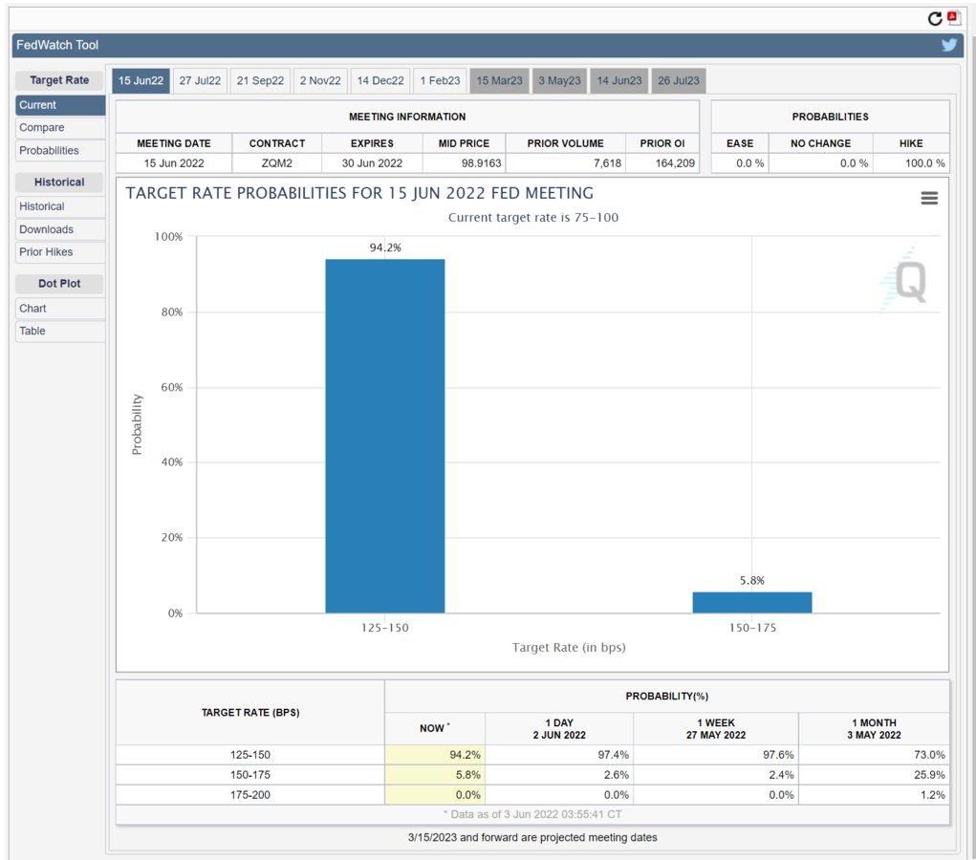The width and height of the screenshot is (976, 860).
Task: Select the 94.2% NOW table cell
Action: click(x=436, y=755)
